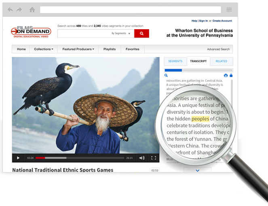Viewport: 268px width, 206px height.
Task: Click the Films On Demand logo
Action: point(31,32)
